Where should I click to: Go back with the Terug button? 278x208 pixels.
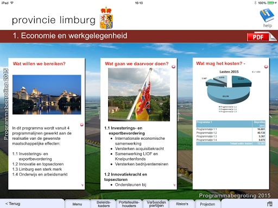[x=12, y=204]
